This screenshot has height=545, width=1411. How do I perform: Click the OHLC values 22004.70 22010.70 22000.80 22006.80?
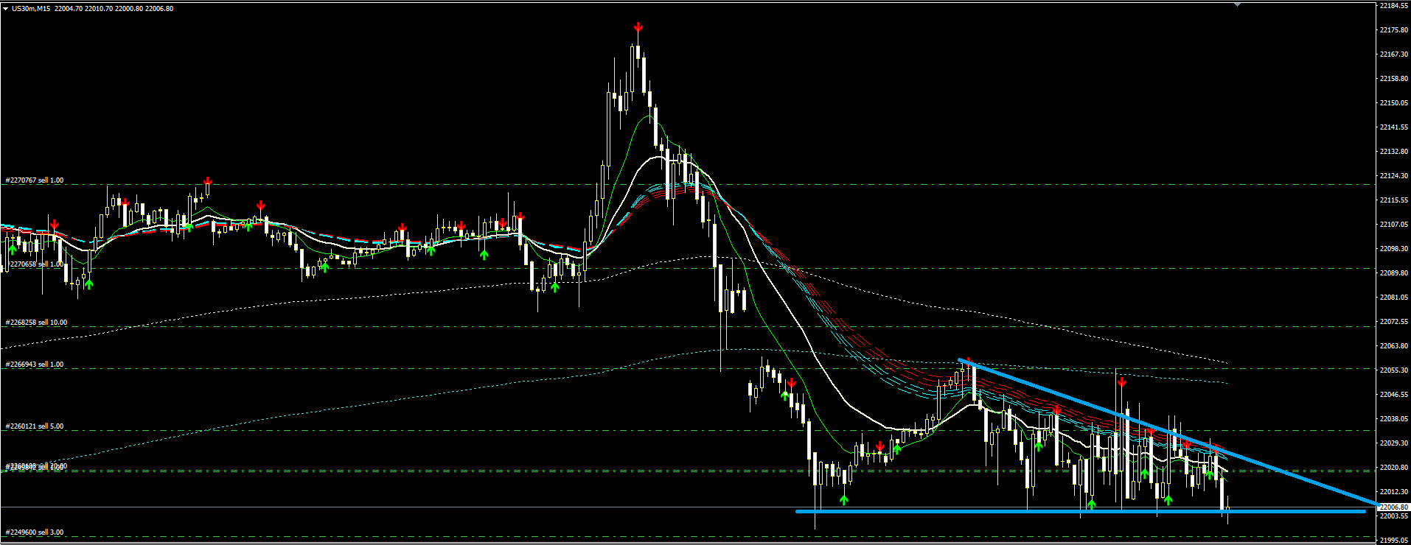114,9
